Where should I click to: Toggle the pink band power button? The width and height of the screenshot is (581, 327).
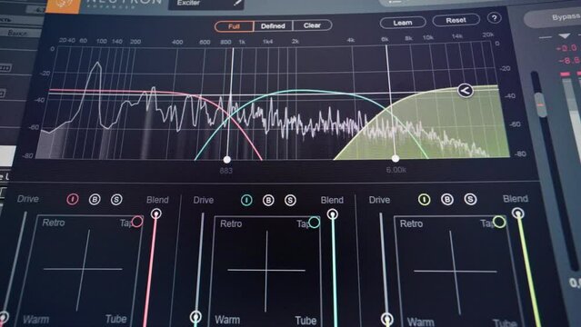tap(73, 199)
